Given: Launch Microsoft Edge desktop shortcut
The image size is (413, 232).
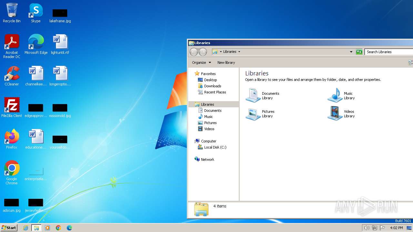Looking at the screenshot, I should coord(36,44).
